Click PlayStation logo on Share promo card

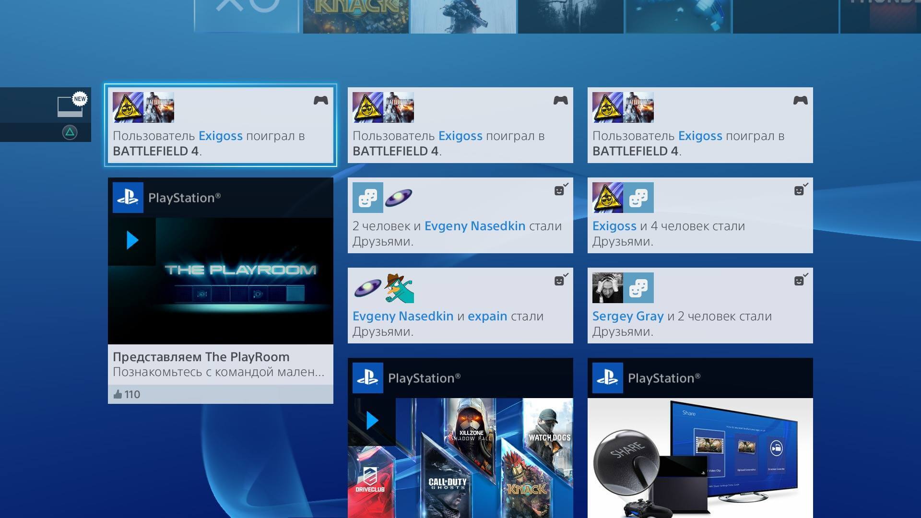point(608,378)
